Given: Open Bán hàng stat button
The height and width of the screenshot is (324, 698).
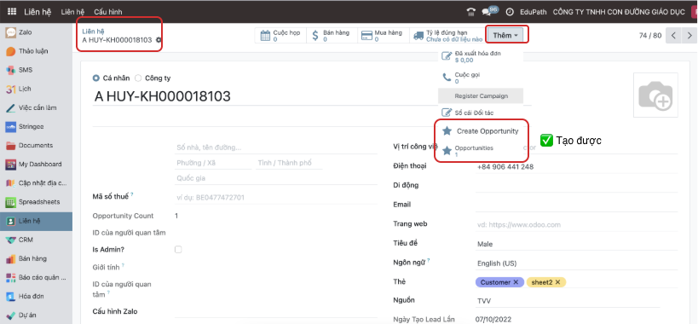Looking at the screenshot, I should (332, 36).
